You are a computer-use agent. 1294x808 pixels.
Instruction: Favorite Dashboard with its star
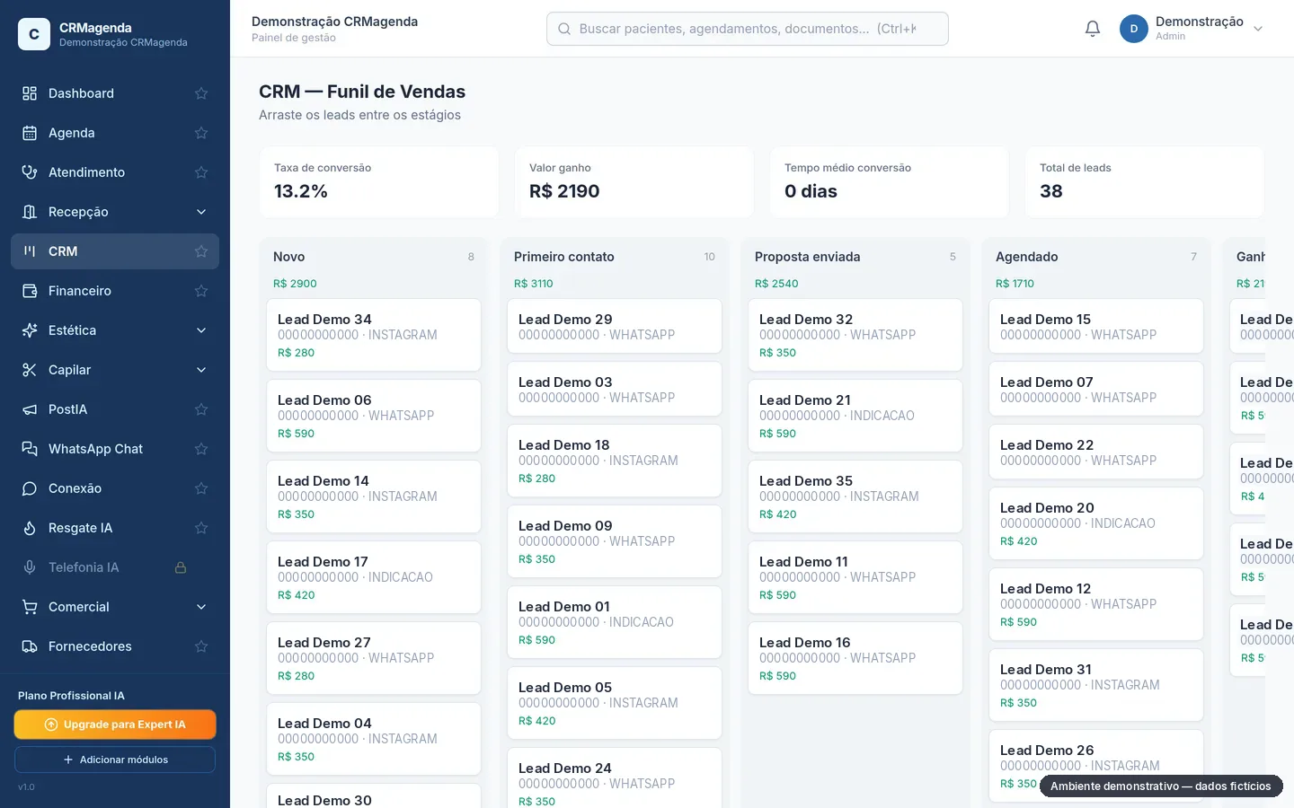click(x=201, y=93)
